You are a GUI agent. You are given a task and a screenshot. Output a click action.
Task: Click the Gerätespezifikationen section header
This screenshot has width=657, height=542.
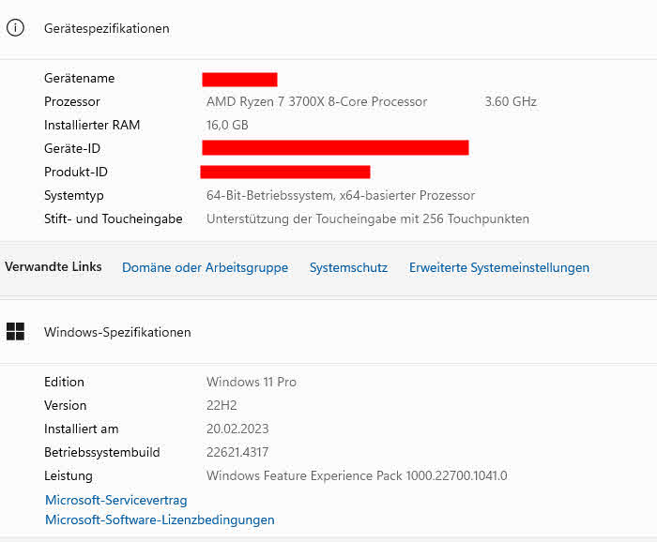point(107,28)
